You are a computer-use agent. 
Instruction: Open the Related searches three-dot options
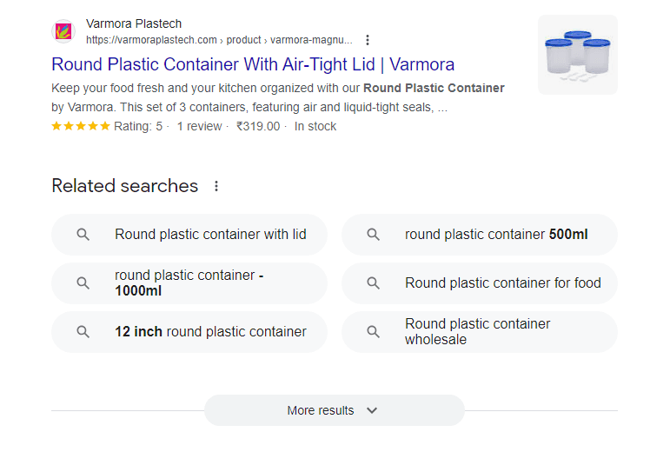(x=216, y=186)
